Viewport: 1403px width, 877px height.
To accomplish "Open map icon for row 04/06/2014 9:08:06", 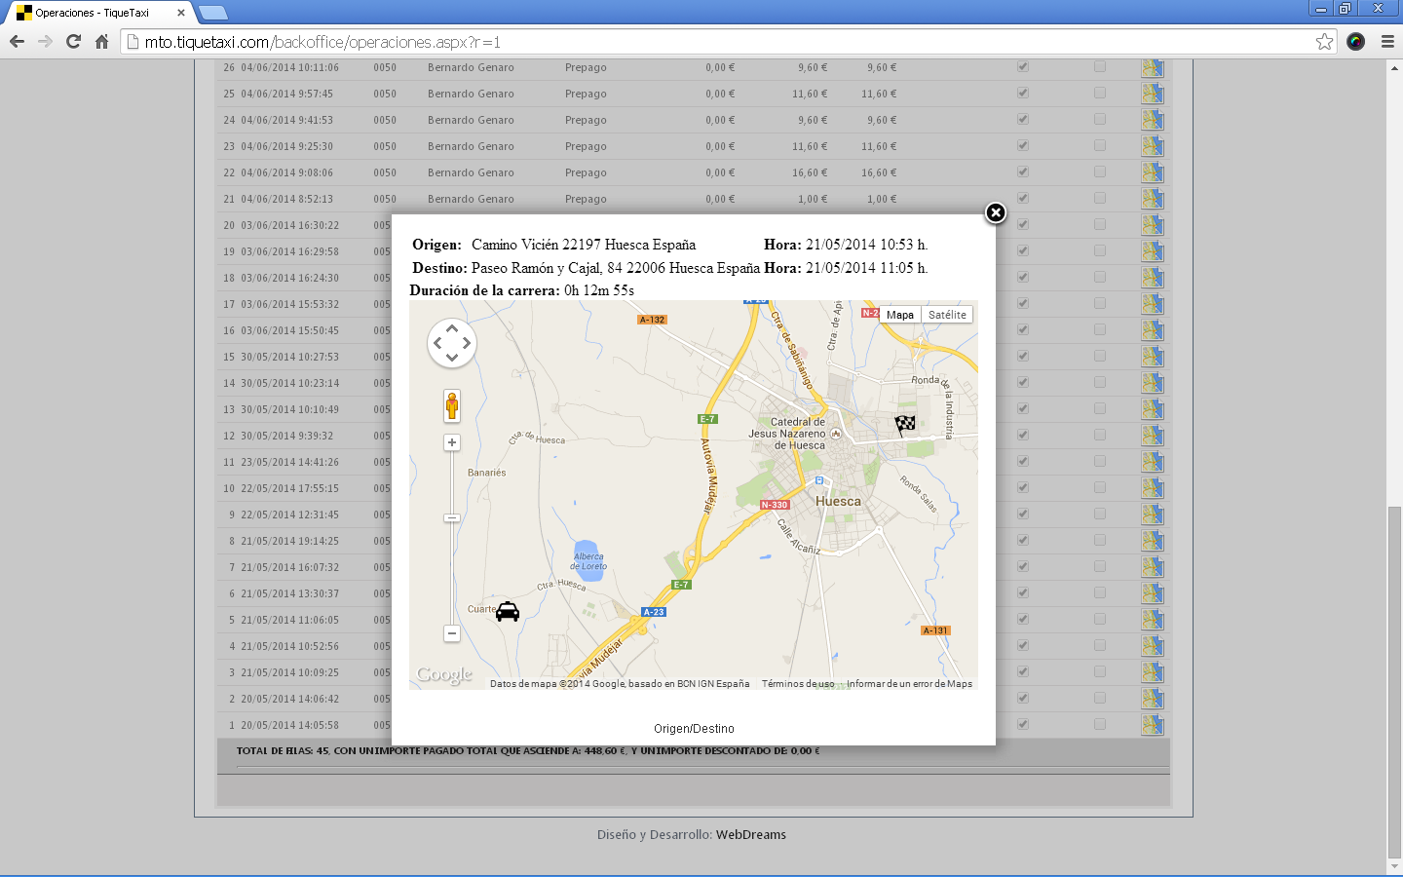I will pyautogui.click(x=1153, y=172).
